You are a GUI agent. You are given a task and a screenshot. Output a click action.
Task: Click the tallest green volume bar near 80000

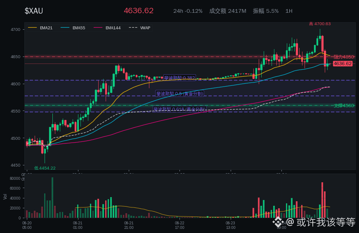[x=52, y=198]
